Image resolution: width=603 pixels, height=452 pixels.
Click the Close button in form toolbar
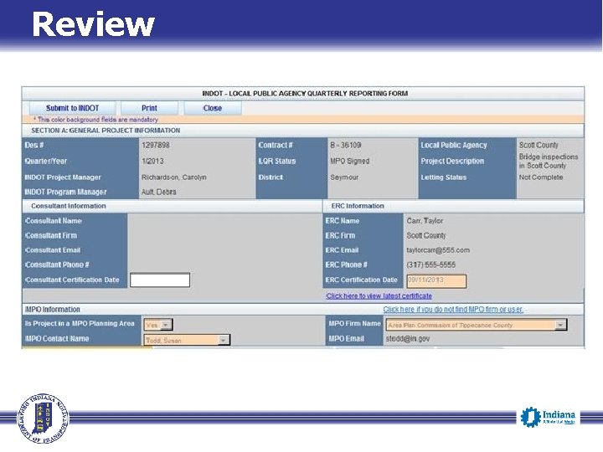tap(212, 108)
